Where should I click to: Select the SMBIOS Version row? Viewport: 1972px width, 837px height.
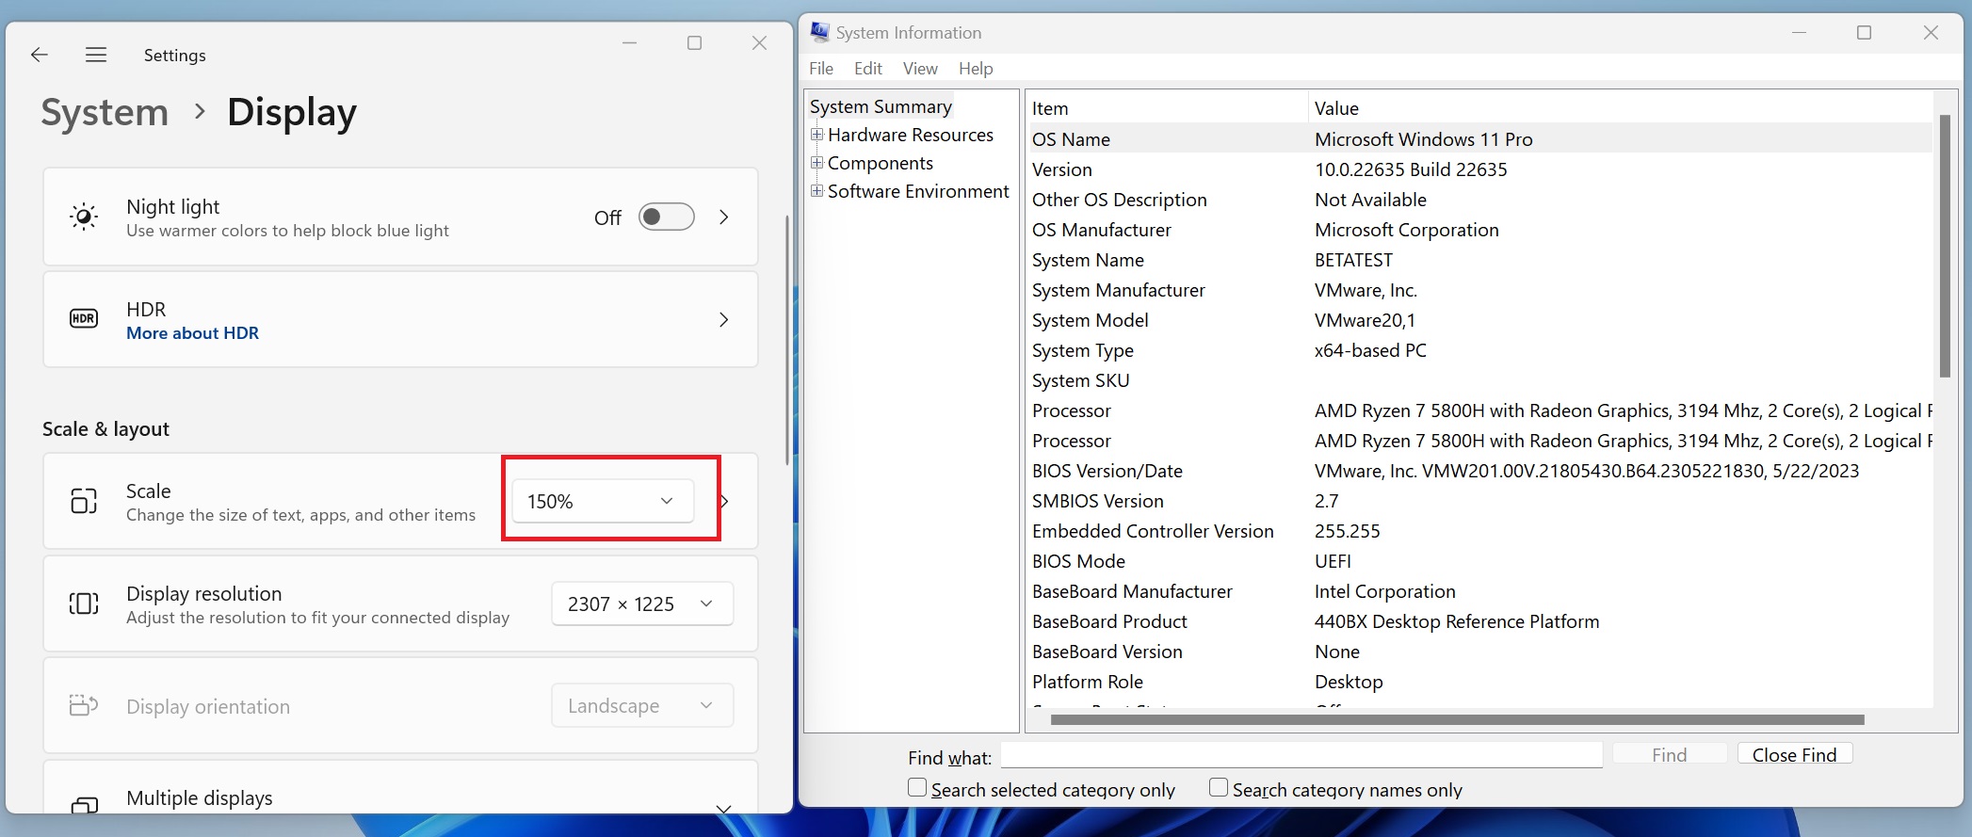(1480, 501)
